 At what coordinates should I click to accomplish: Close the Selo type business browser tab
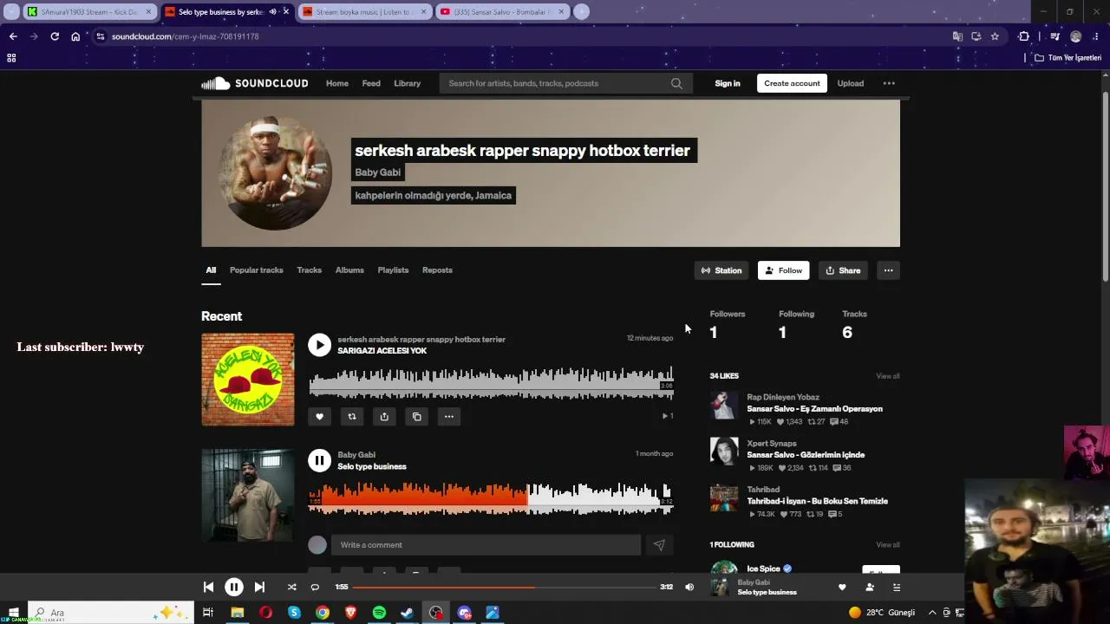pyautogui.click(x=285, y=12)
